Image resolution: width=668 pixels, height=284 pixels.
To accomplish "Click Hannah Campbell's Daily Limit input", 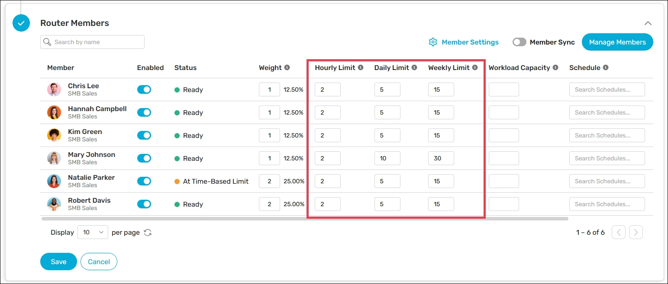I will (387, 112).
